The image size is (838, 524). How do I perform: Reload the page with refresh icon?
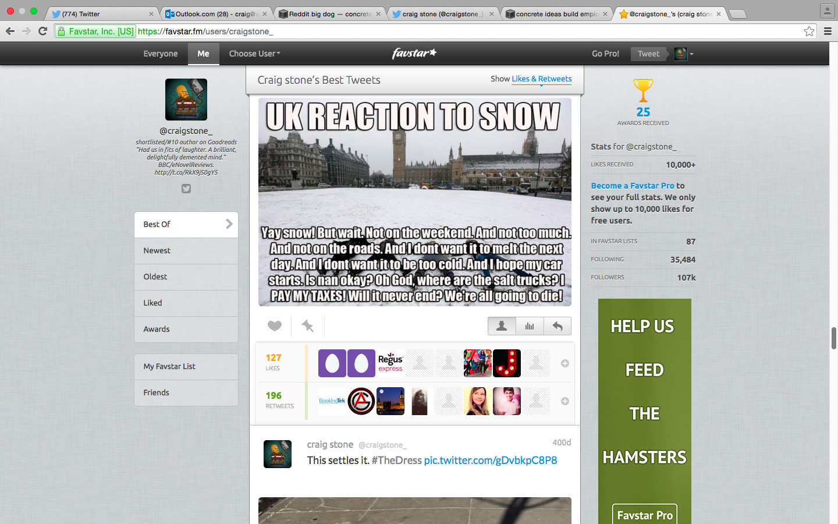42,31
